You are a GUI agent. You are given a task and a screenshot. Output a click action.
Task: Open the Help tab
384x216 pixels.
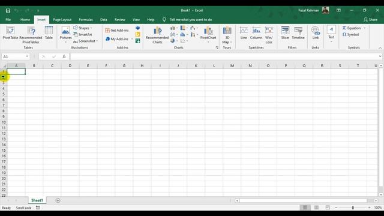tap(151, 20)
